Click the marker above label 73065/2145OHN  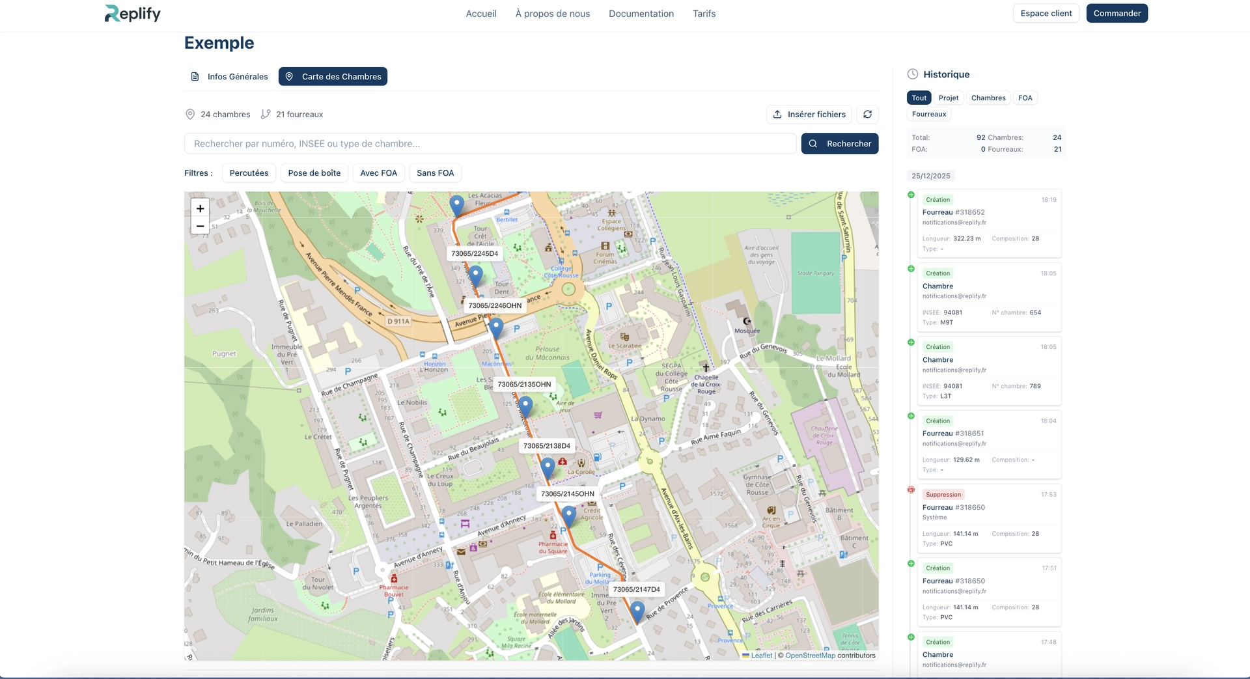coord(548,467)
